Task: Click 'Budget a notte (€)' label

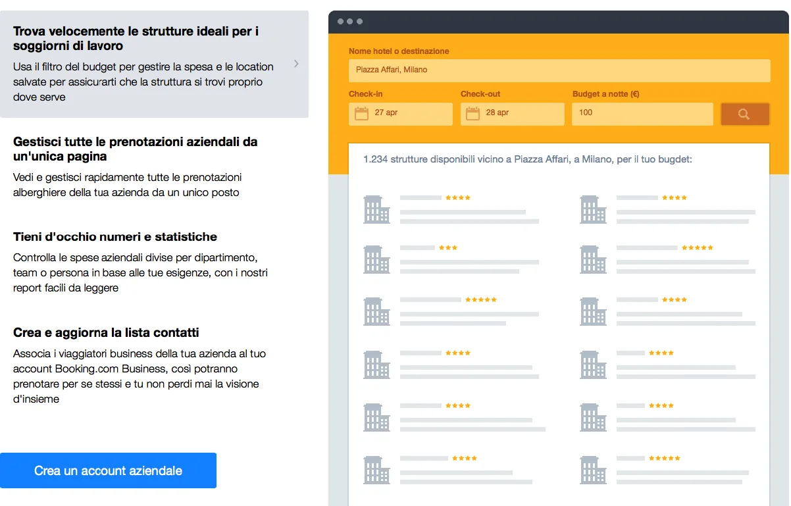Action: pyautogui.click(x=605, y=93)
